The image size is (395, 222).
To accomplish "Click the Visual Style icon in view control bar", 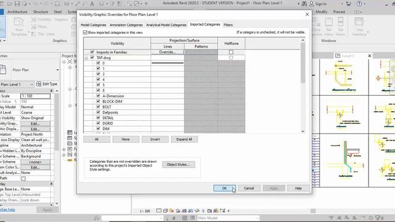I will [x=165, y=211].
